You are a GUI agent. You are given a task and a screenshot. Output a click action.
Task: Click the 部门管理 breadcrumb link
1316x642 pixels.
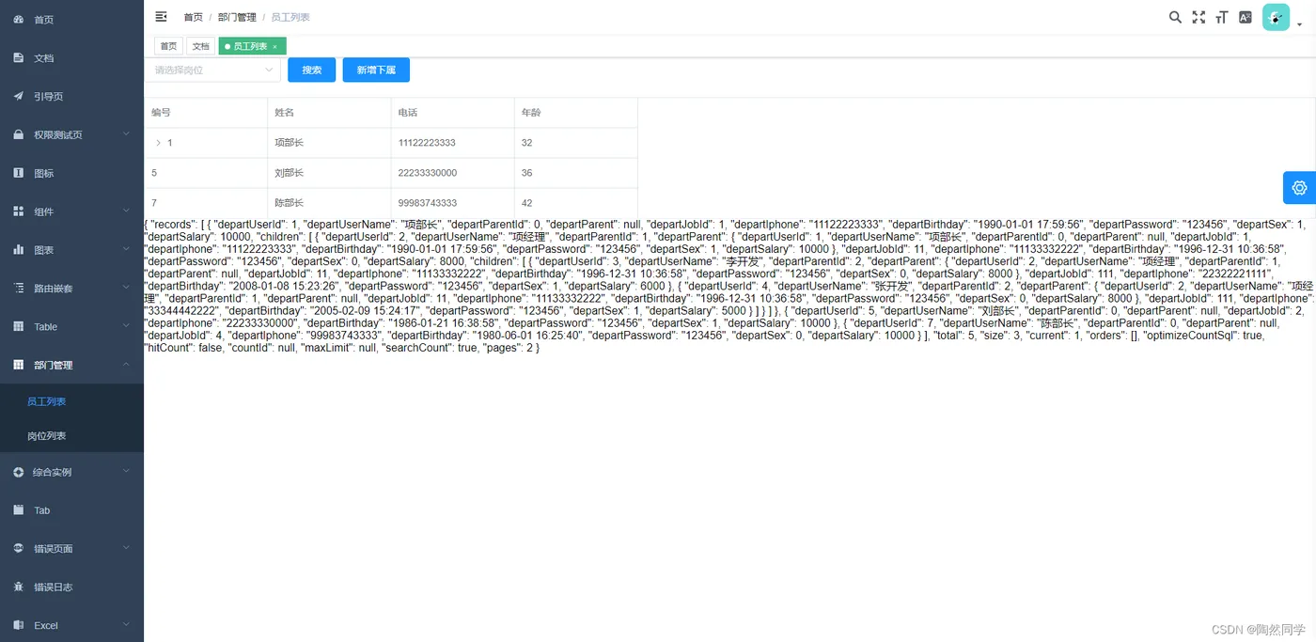pyautogui.click(x=237, y=16)
